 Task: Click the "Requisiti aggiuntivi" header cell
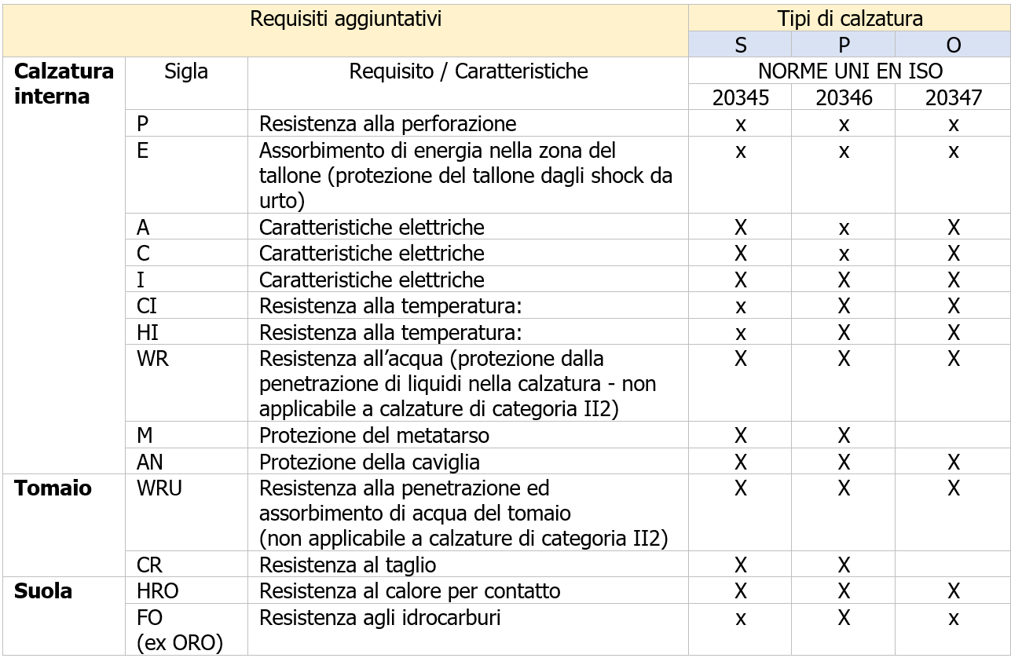(x=346, y=20)
